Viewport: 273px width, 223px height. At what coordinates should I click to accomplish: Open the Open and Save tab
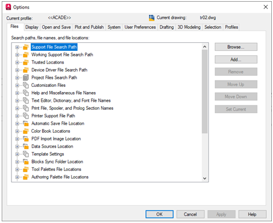click(x=57, y=27)
